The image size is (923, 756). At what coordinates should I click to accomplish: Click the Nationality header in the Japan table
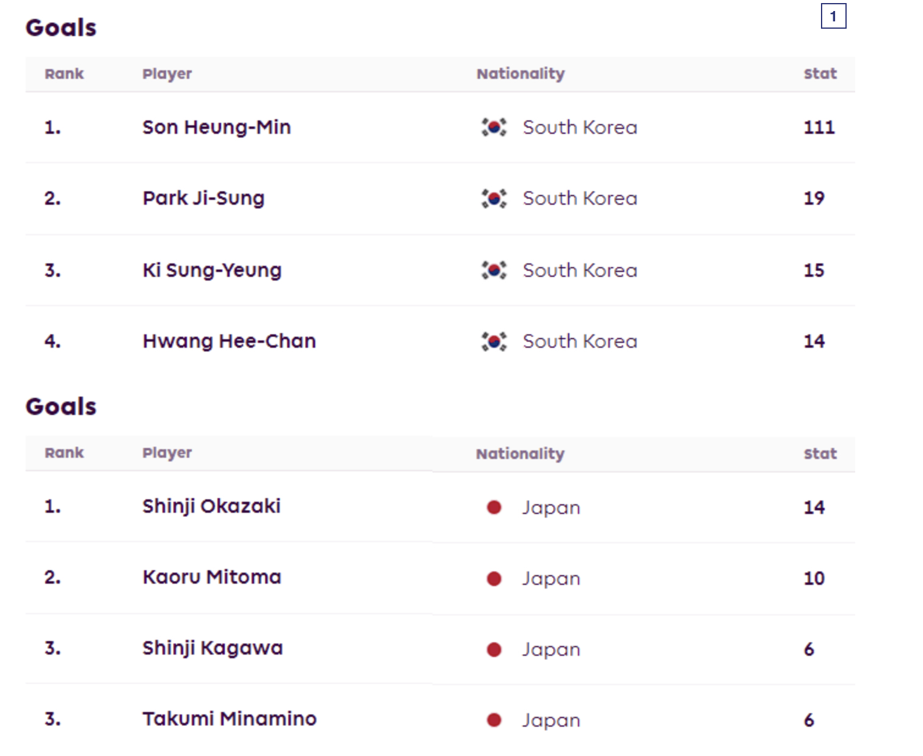[x=520, y=454]
